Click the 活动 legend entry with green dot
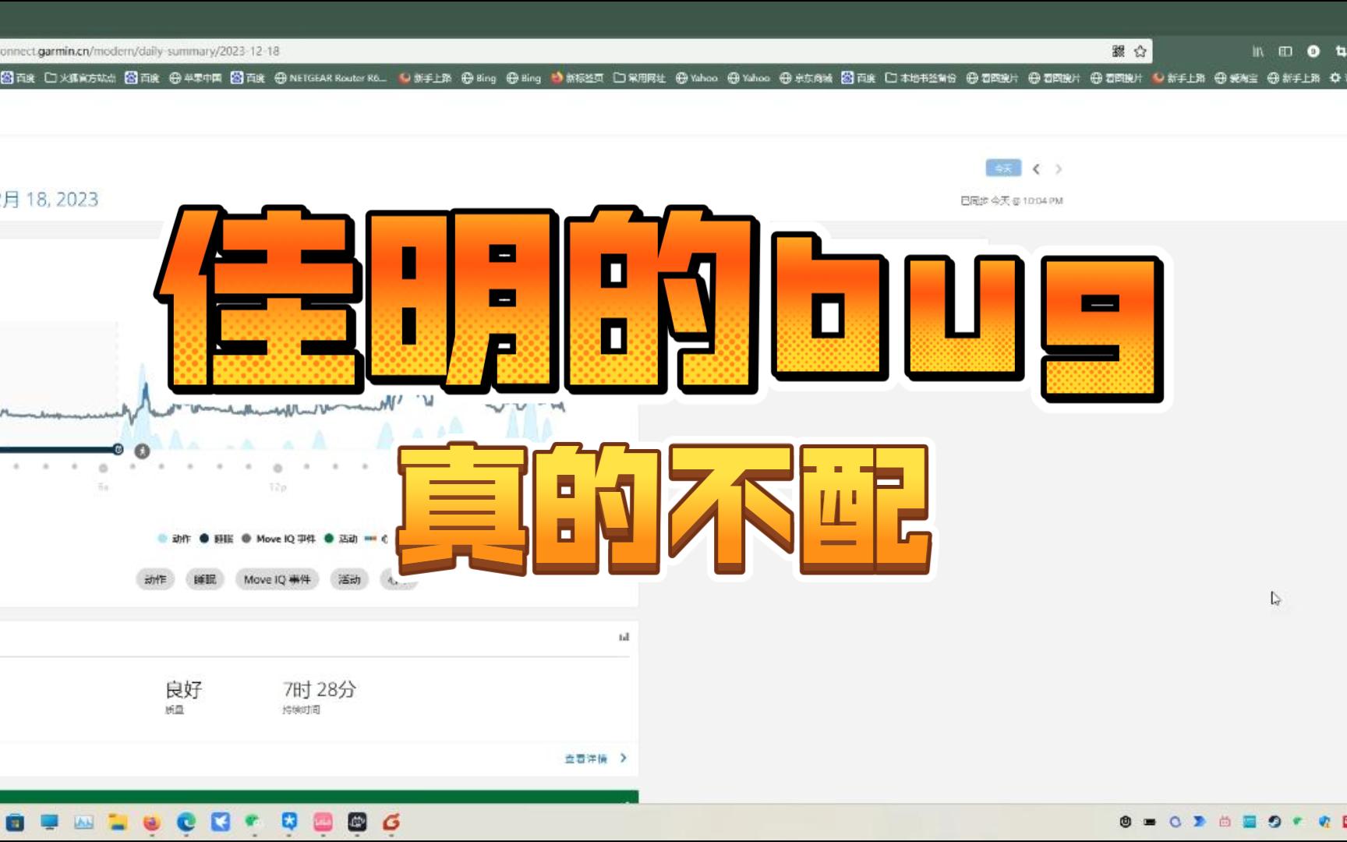The height and width of the screenshot is (842, 1347). coord(341,539)
